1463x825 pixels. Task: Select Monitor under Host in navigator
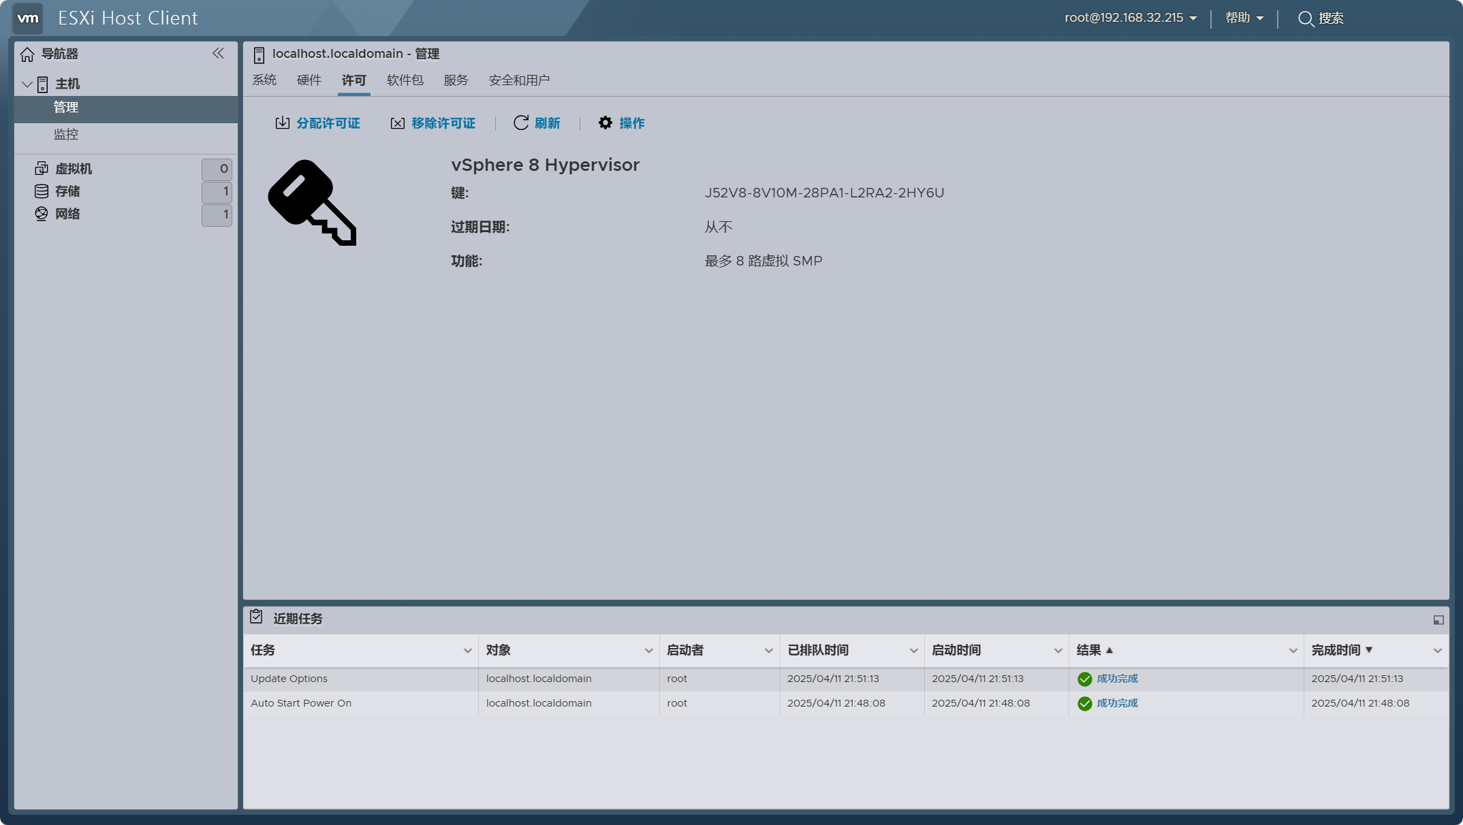click(x=66, y=135)
